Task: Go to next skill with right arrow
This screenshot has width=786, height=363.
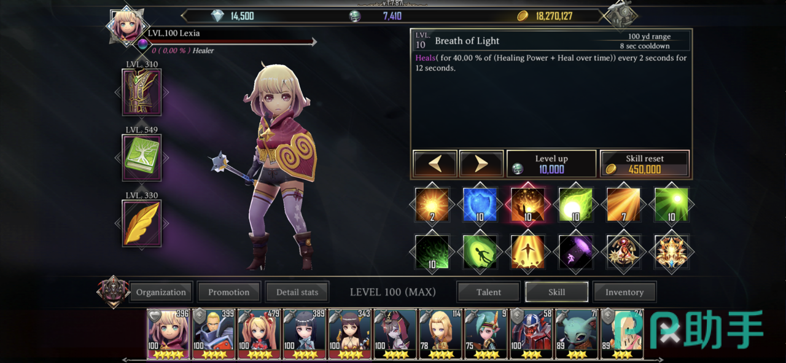Action: click(x=481, y=164)
